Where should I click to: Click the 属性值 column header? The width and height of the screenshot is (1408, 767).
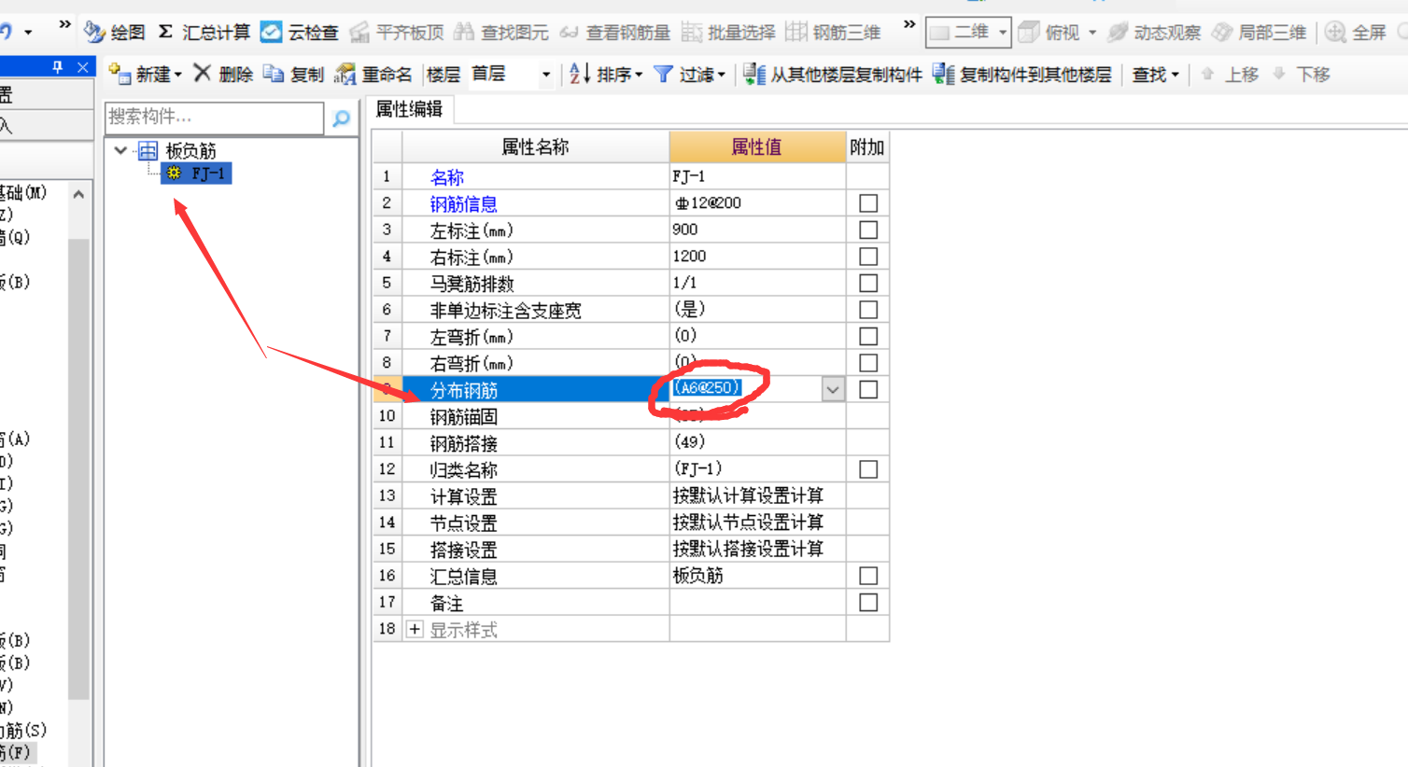point(757,146)
